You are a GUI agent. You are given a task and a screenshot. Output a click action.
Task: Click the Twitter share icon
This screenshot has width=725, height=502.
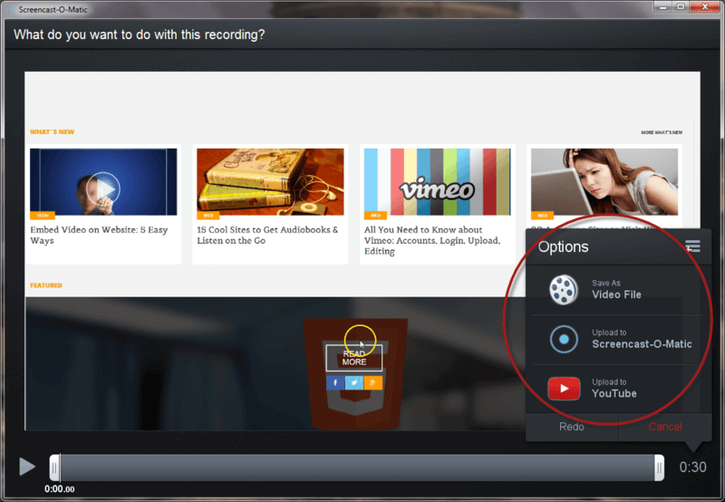(354, 382)
